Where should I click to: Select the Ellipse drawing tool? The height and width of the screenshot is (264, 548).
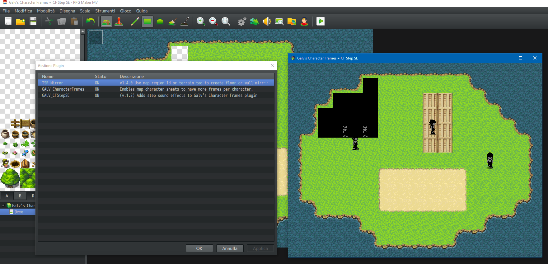coord(160,21)
